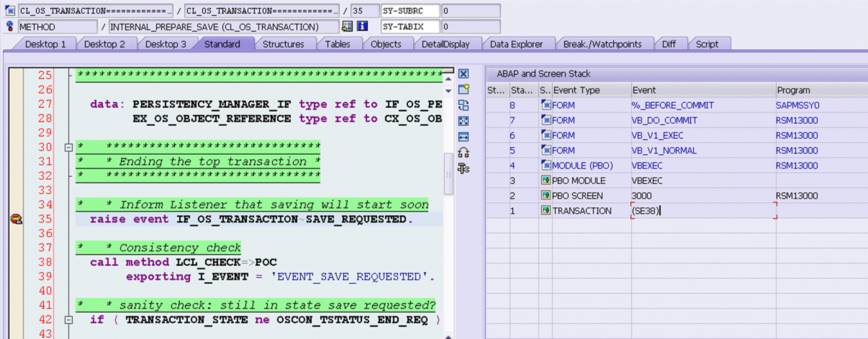This screenshot has width=868, height=339.
Task: Click the FORM icon for %_BEFORE_COMMIT row
Action: tap(546, 105)
